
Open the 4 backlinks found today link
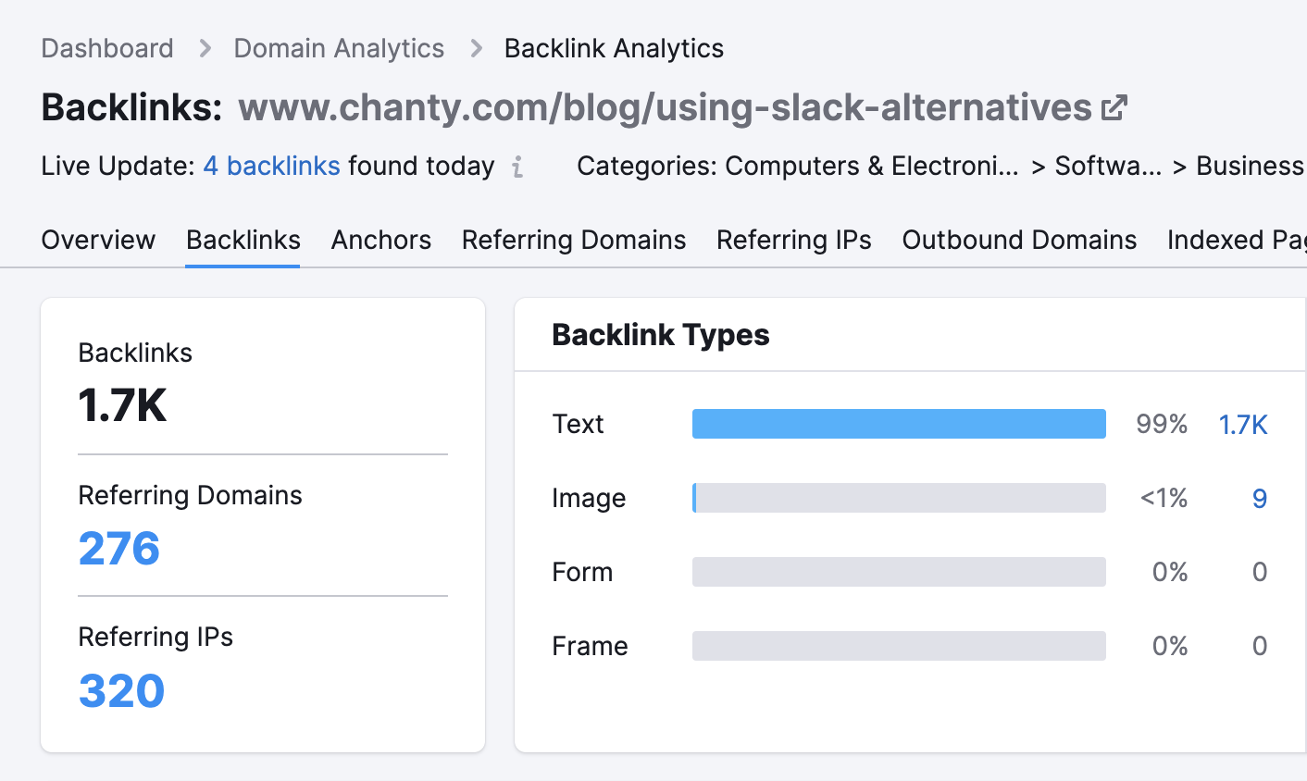click(272, 166)
